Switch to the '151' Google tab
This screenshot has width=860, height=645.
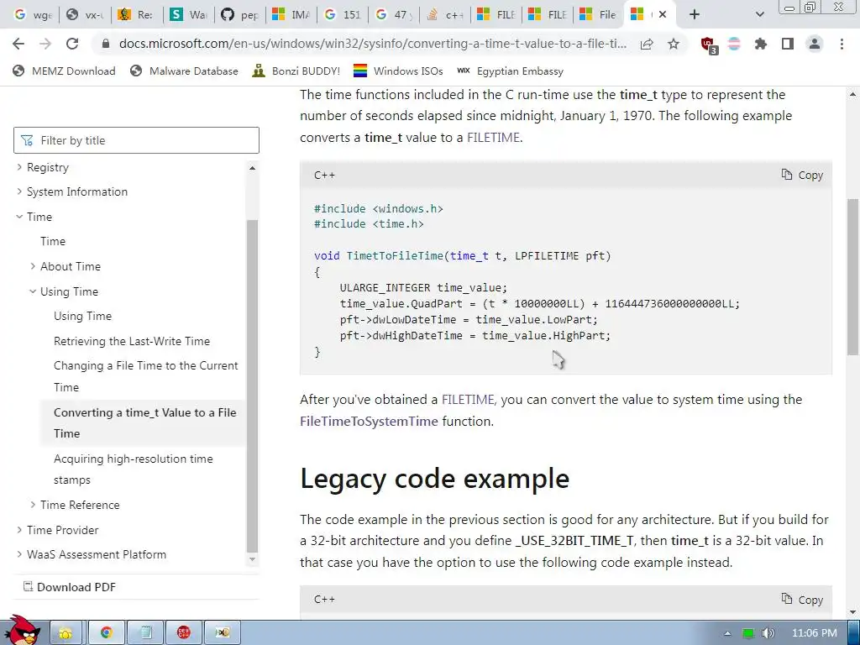point(343,15)
